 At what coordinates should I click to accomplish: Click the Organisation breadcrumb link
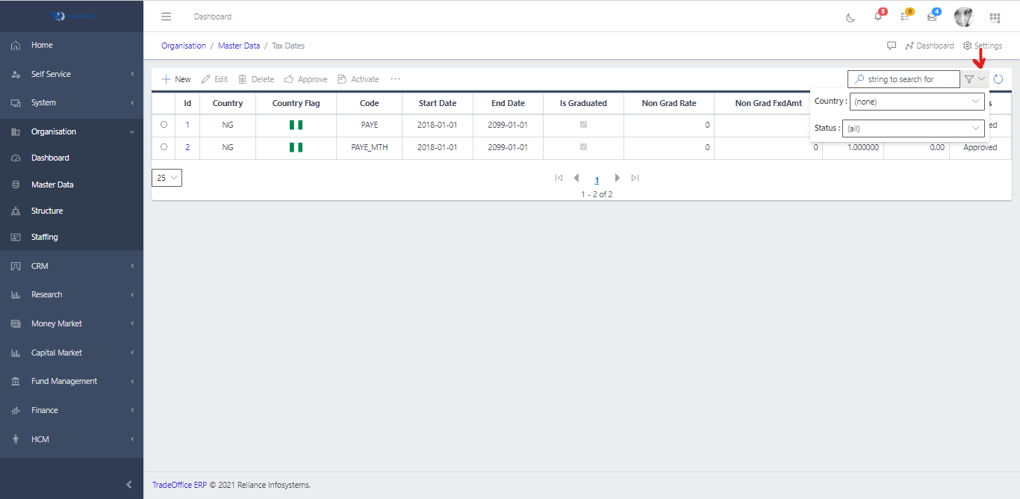pyautogui.click(x=184, y=46)
